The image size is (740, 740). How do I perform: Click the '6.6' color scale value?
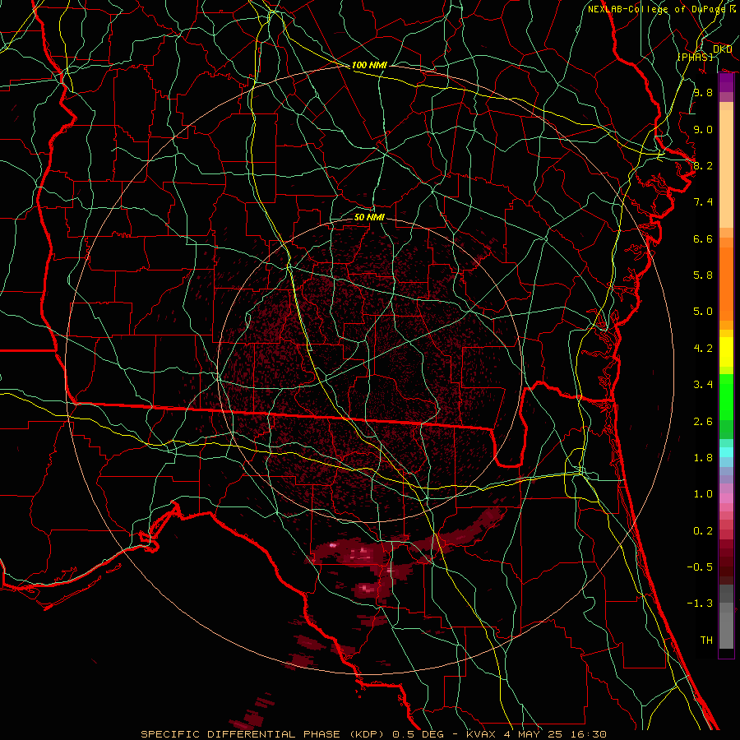(703, 238)
